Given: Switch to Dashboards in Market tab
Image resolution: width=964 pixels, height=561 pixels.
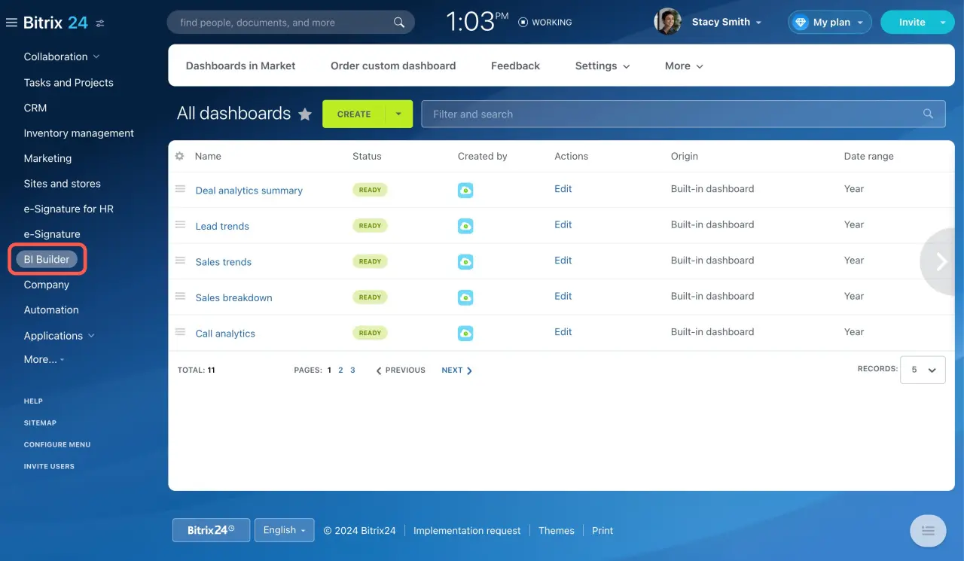Looking at the screenshot, I should pyautogui.click(x=240, y=66).
